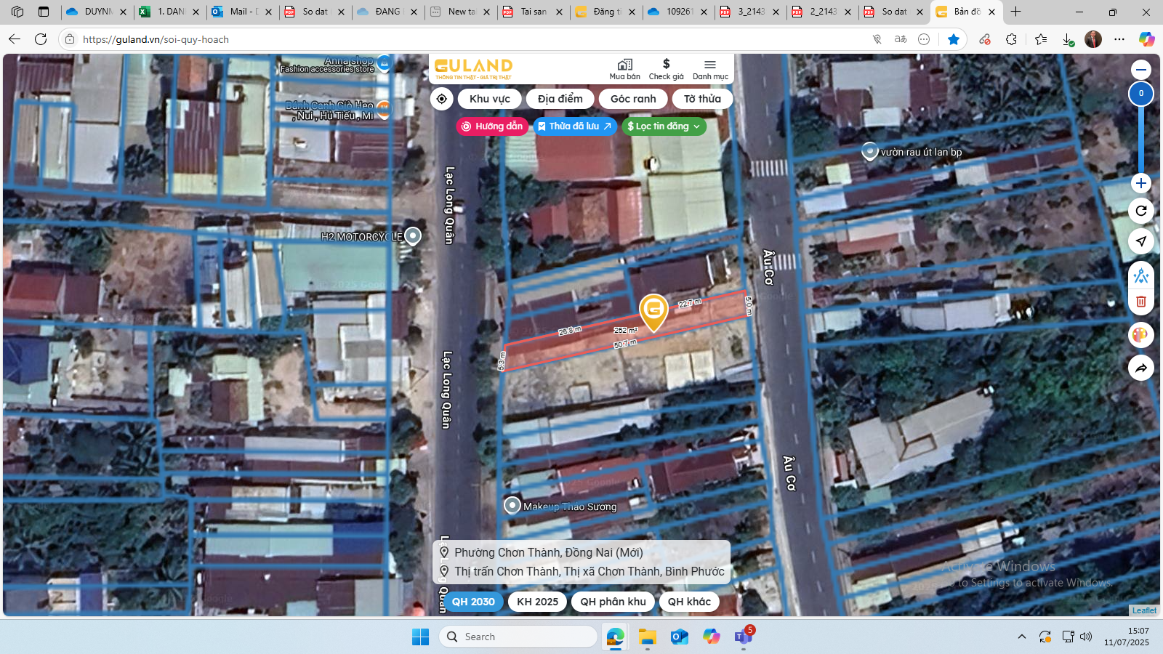Reload the page with browser refresh
Image resolution: width=1163 pixels, height=654 pixels.
point(41,39)
